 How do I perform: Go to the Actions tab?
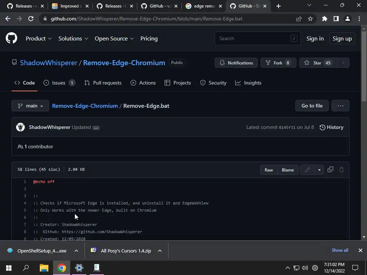[143, 83]
